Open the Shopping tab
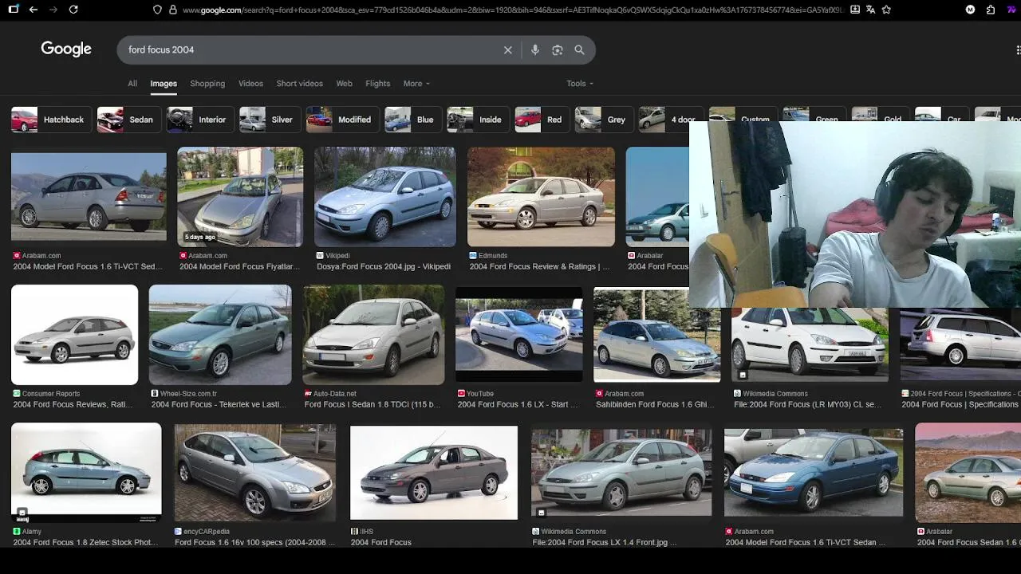Screen dimensions: 1021x574 tap(207, 84)
